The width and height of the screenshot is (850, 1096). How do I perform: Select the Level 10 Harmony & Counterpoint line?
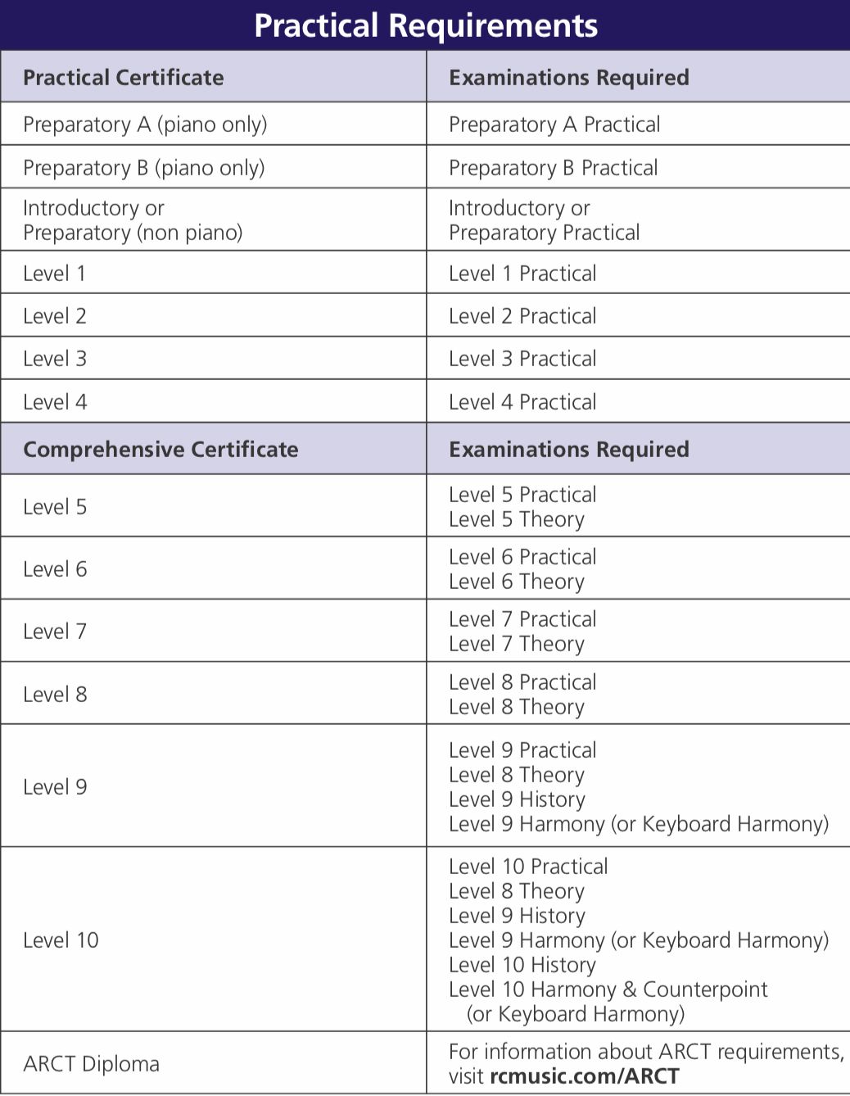pyautogui.click(x=608, y=990)
